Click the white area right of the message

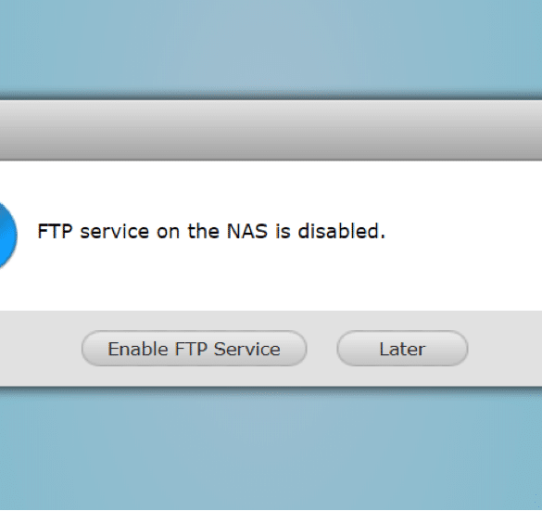click(x=463, y=231)
